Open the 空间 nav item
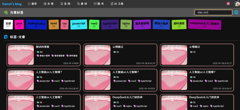The width and height of the screenshot is (240, 110). tap(65, 4)
